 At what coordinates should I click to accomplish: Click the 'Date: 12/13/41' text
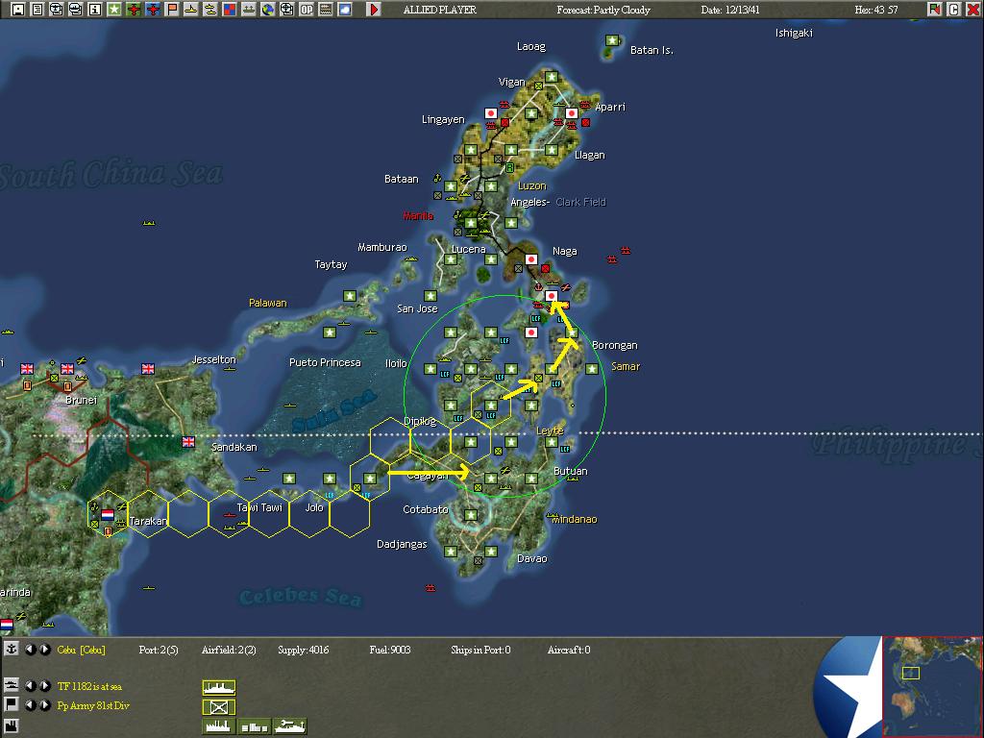[x=730, y=10]
